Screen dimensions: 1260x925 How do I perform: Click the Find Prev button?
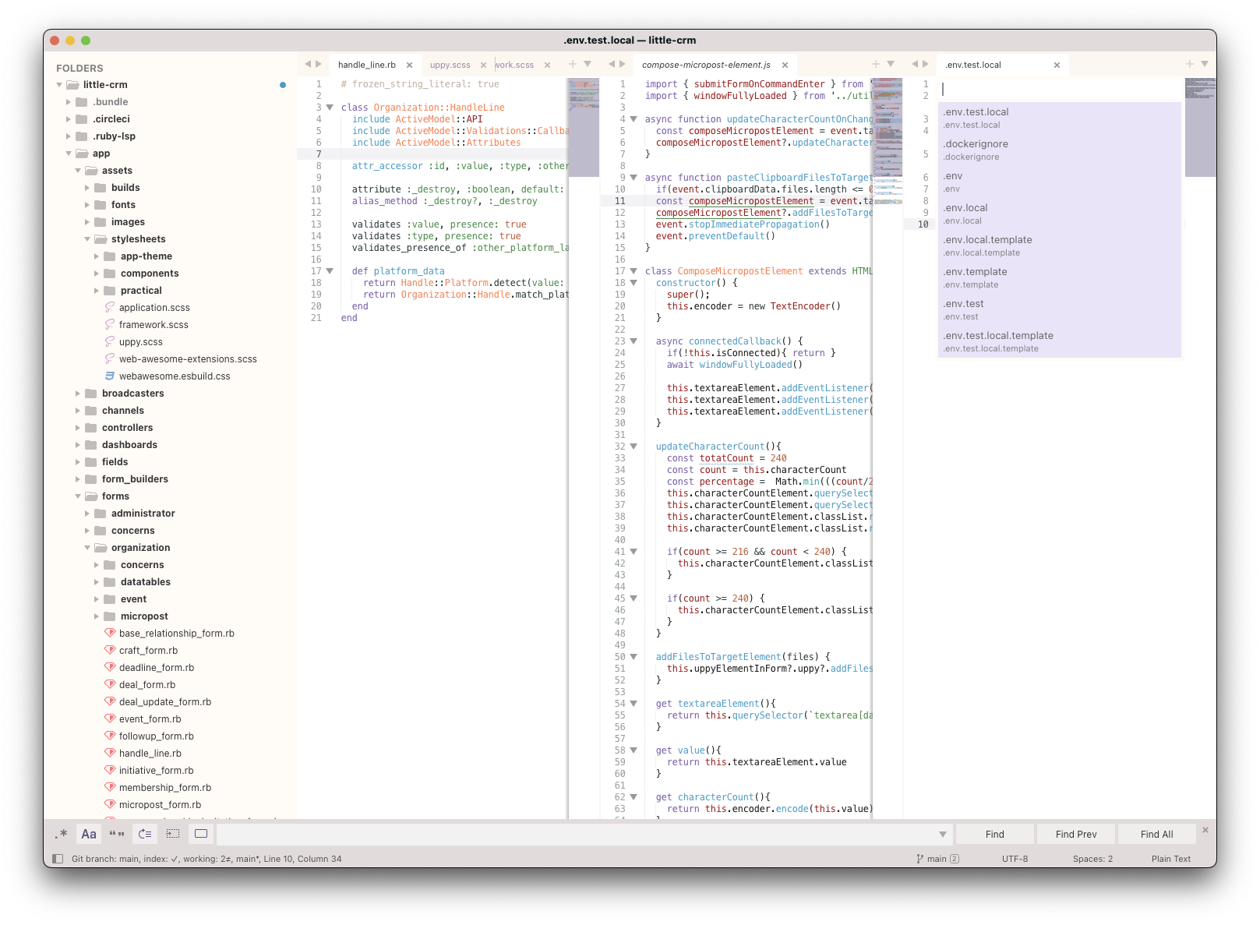coord(1075,835)
